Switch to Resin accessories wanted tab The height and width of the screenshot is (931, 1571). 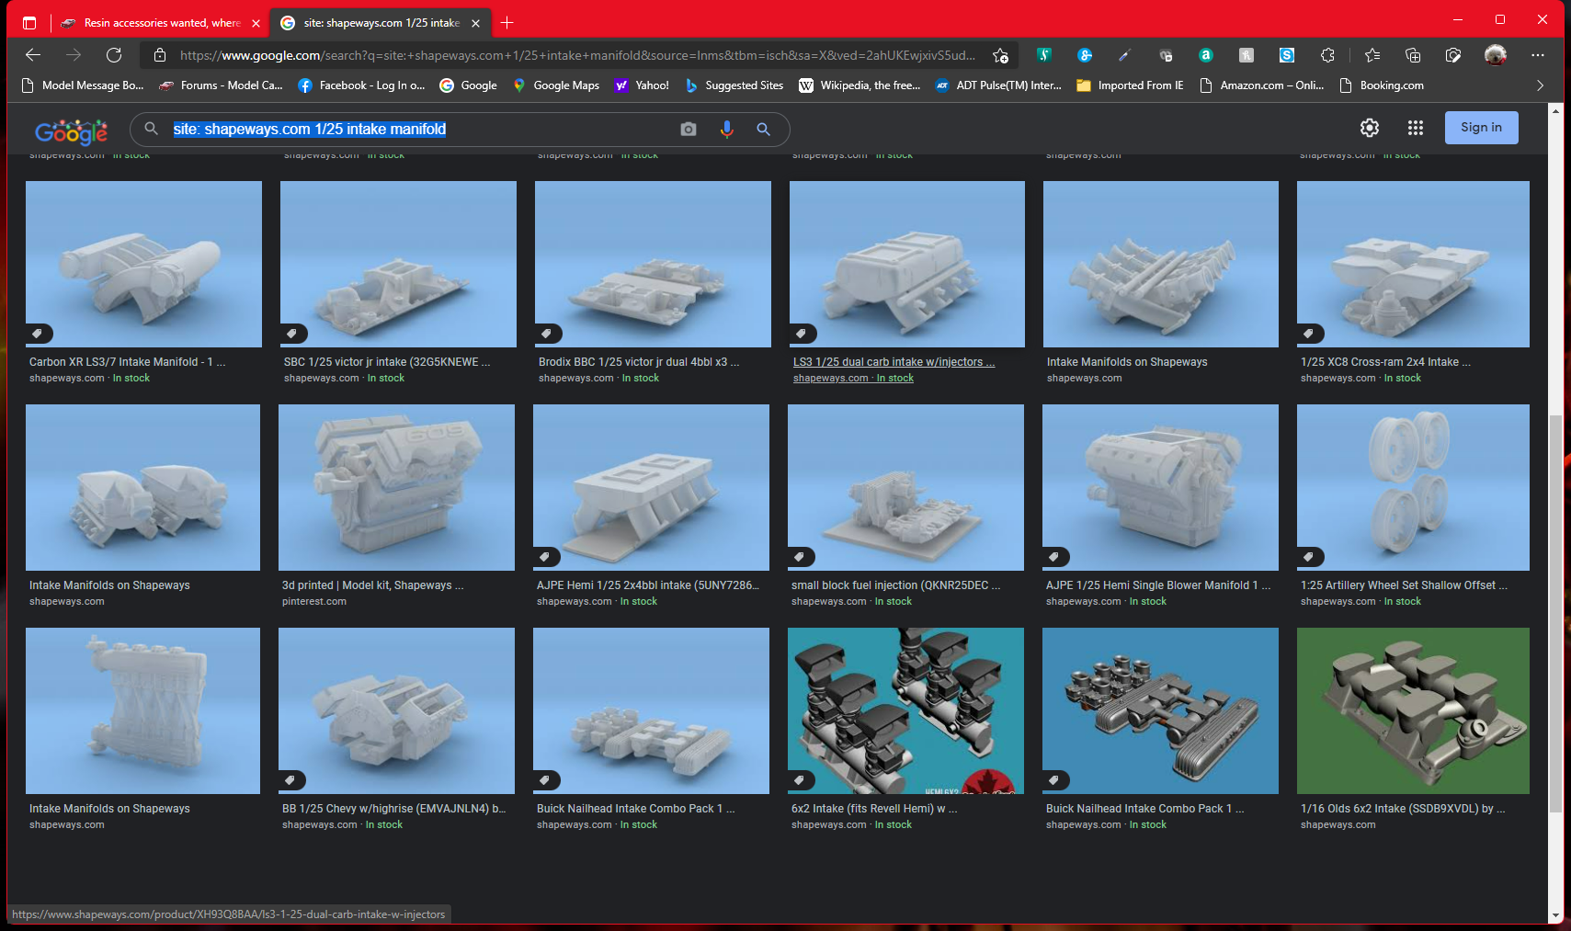pyautogui.click(x=161, y=23)
